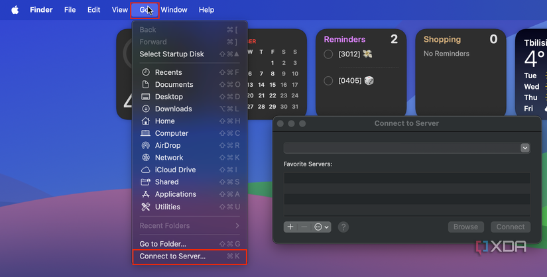The image size is (547, 277).
Task: Click the Downloads arrow icon in Go menu
Action: (145, 109)
